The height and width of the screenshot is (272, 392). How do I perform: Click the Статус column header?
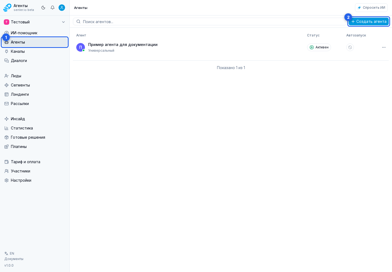tap(313, 35)
